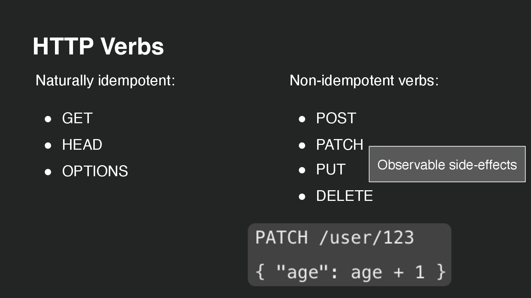Click the DELETE list item

pyautogui.click(x=344, y=196)
